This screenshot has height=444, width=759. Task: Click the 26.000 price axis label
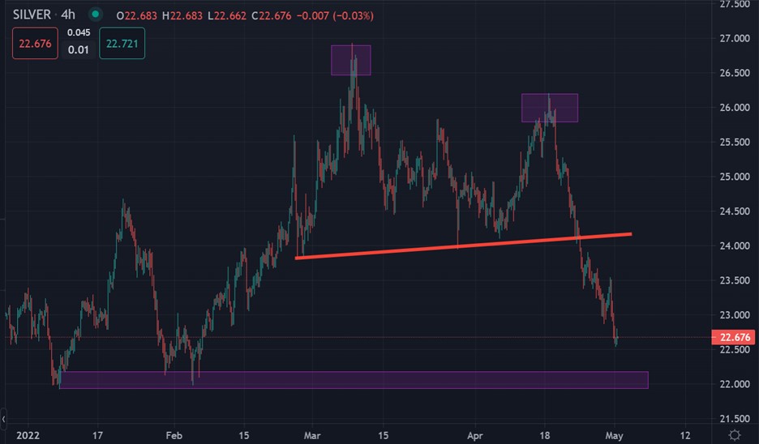(x=735, y=108)
